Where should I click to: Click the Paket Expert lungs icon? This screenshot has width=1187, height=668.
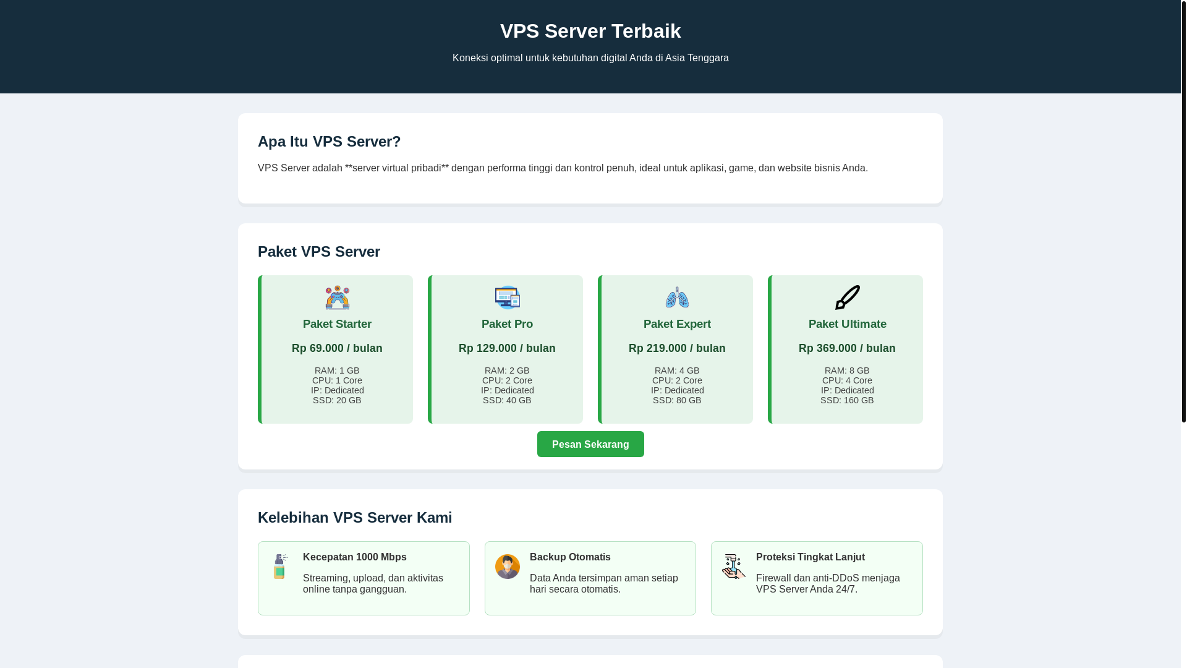click(677, 298)
